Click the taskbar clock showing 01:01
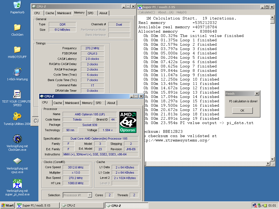Viewport: 279px width, 209px height. [272, 205]
